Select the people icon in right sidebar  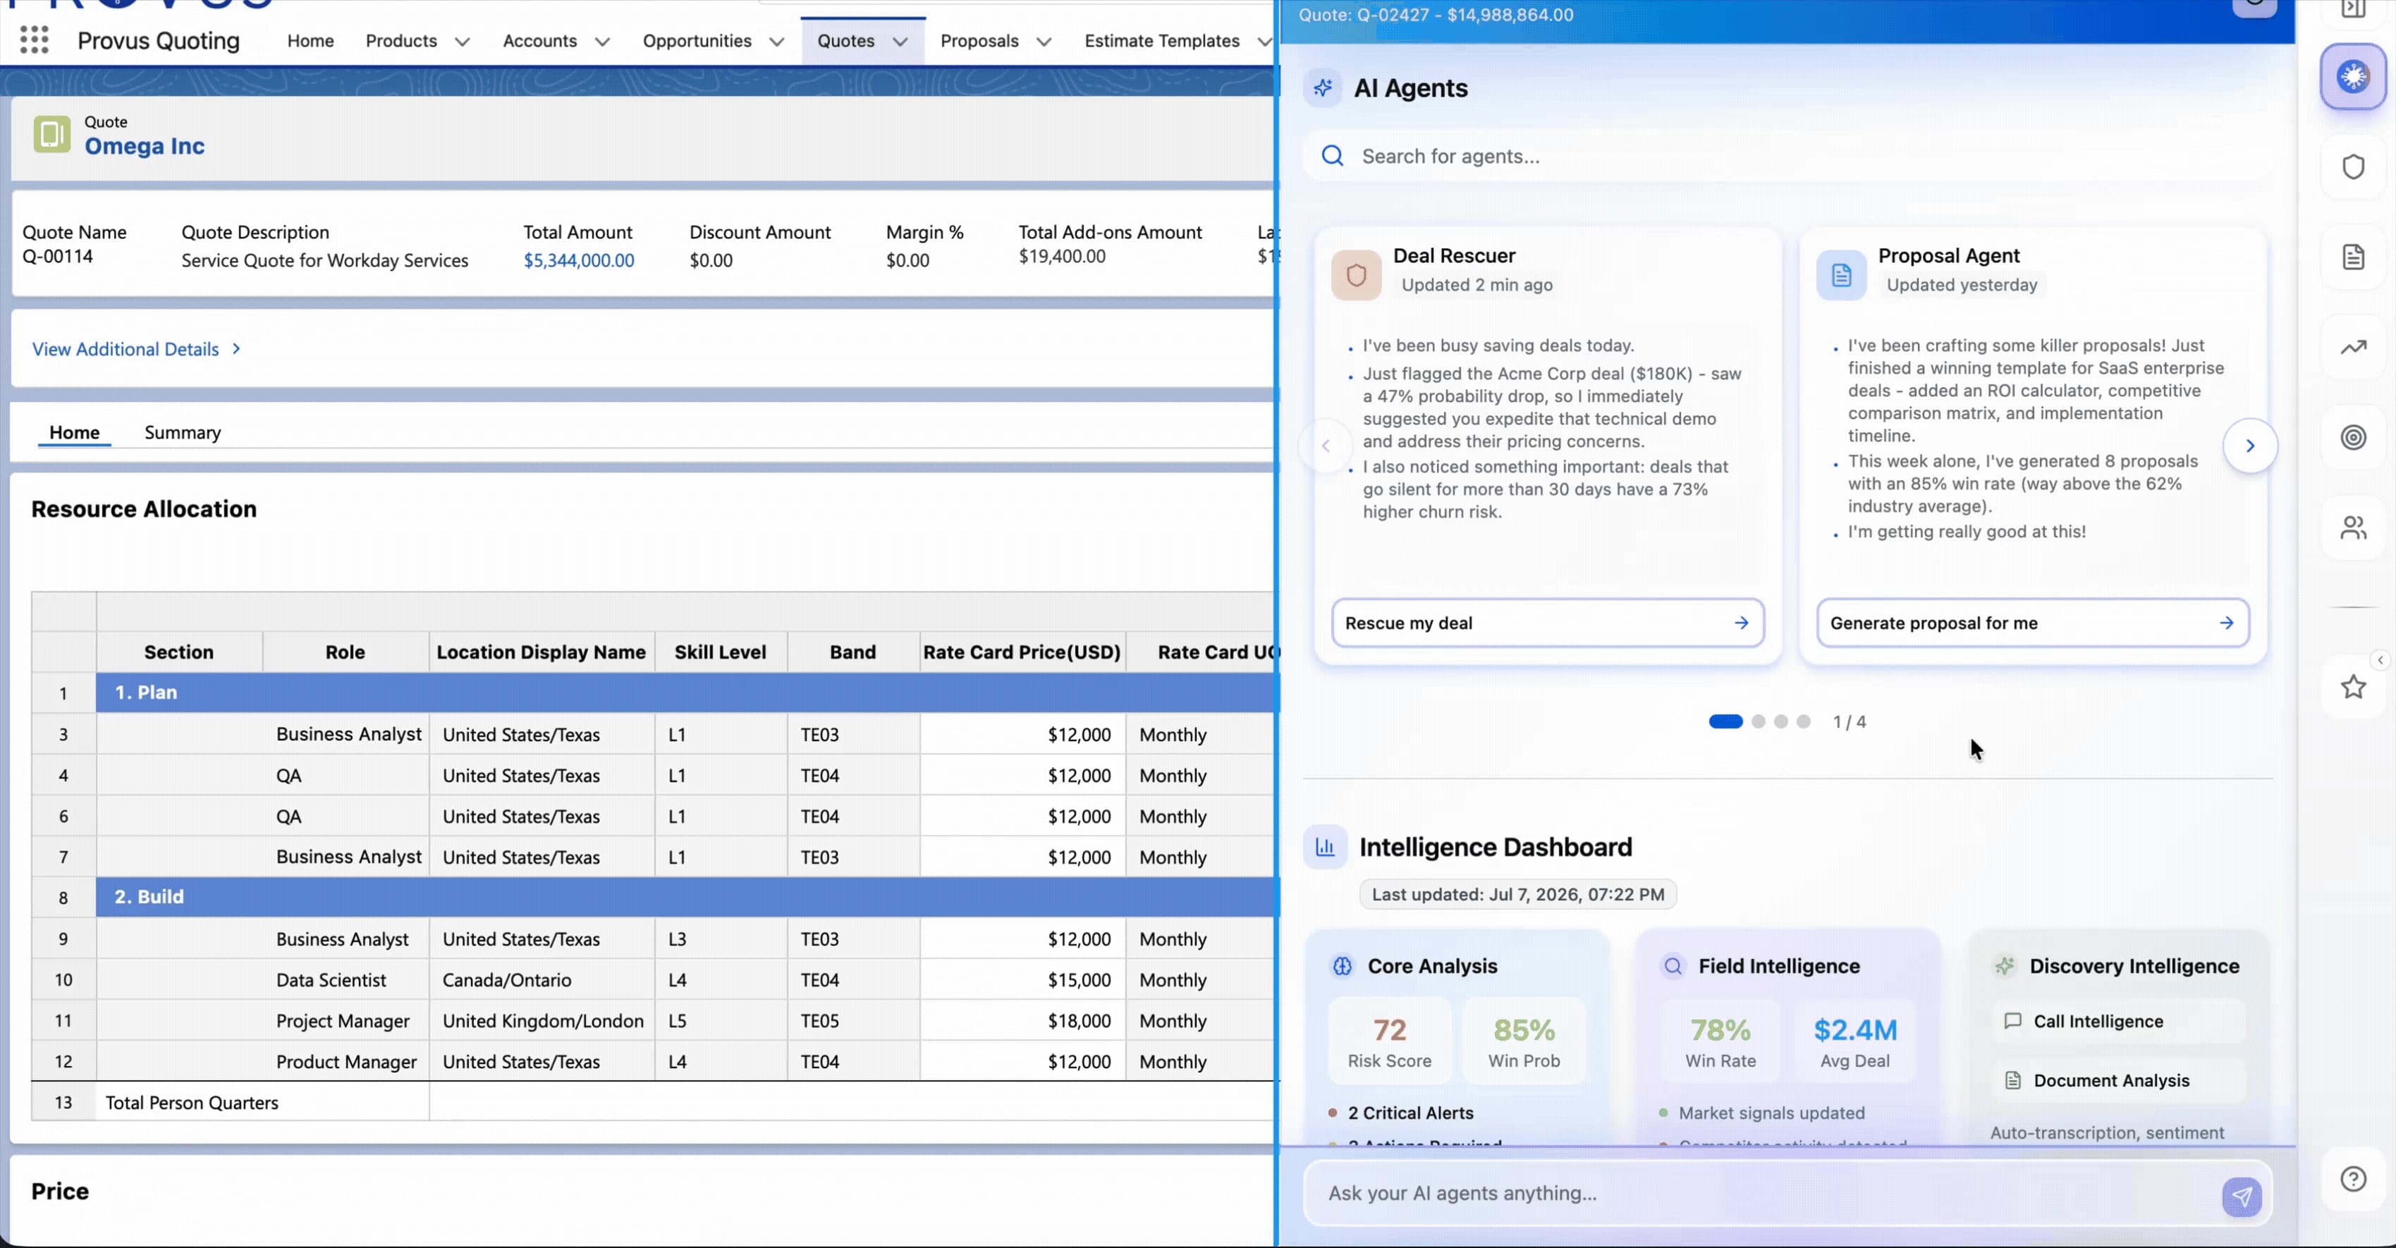point(2353,527)
